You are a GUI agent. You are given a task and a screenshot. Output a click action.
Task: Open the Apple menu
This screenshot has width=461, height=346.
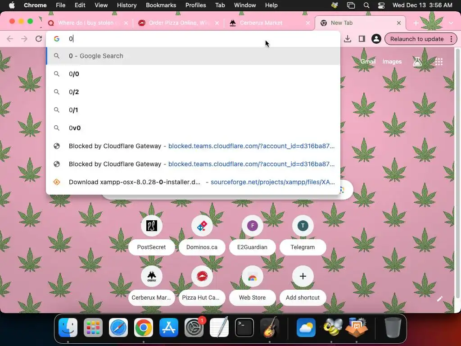tap(12, 5)
